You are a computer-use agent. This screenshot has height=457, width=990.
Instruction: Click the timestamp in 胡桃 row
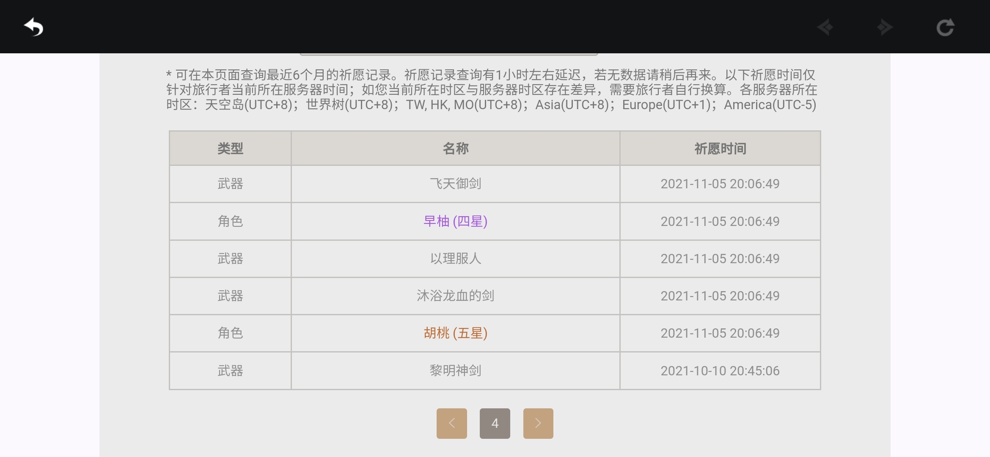coord(720,333)
